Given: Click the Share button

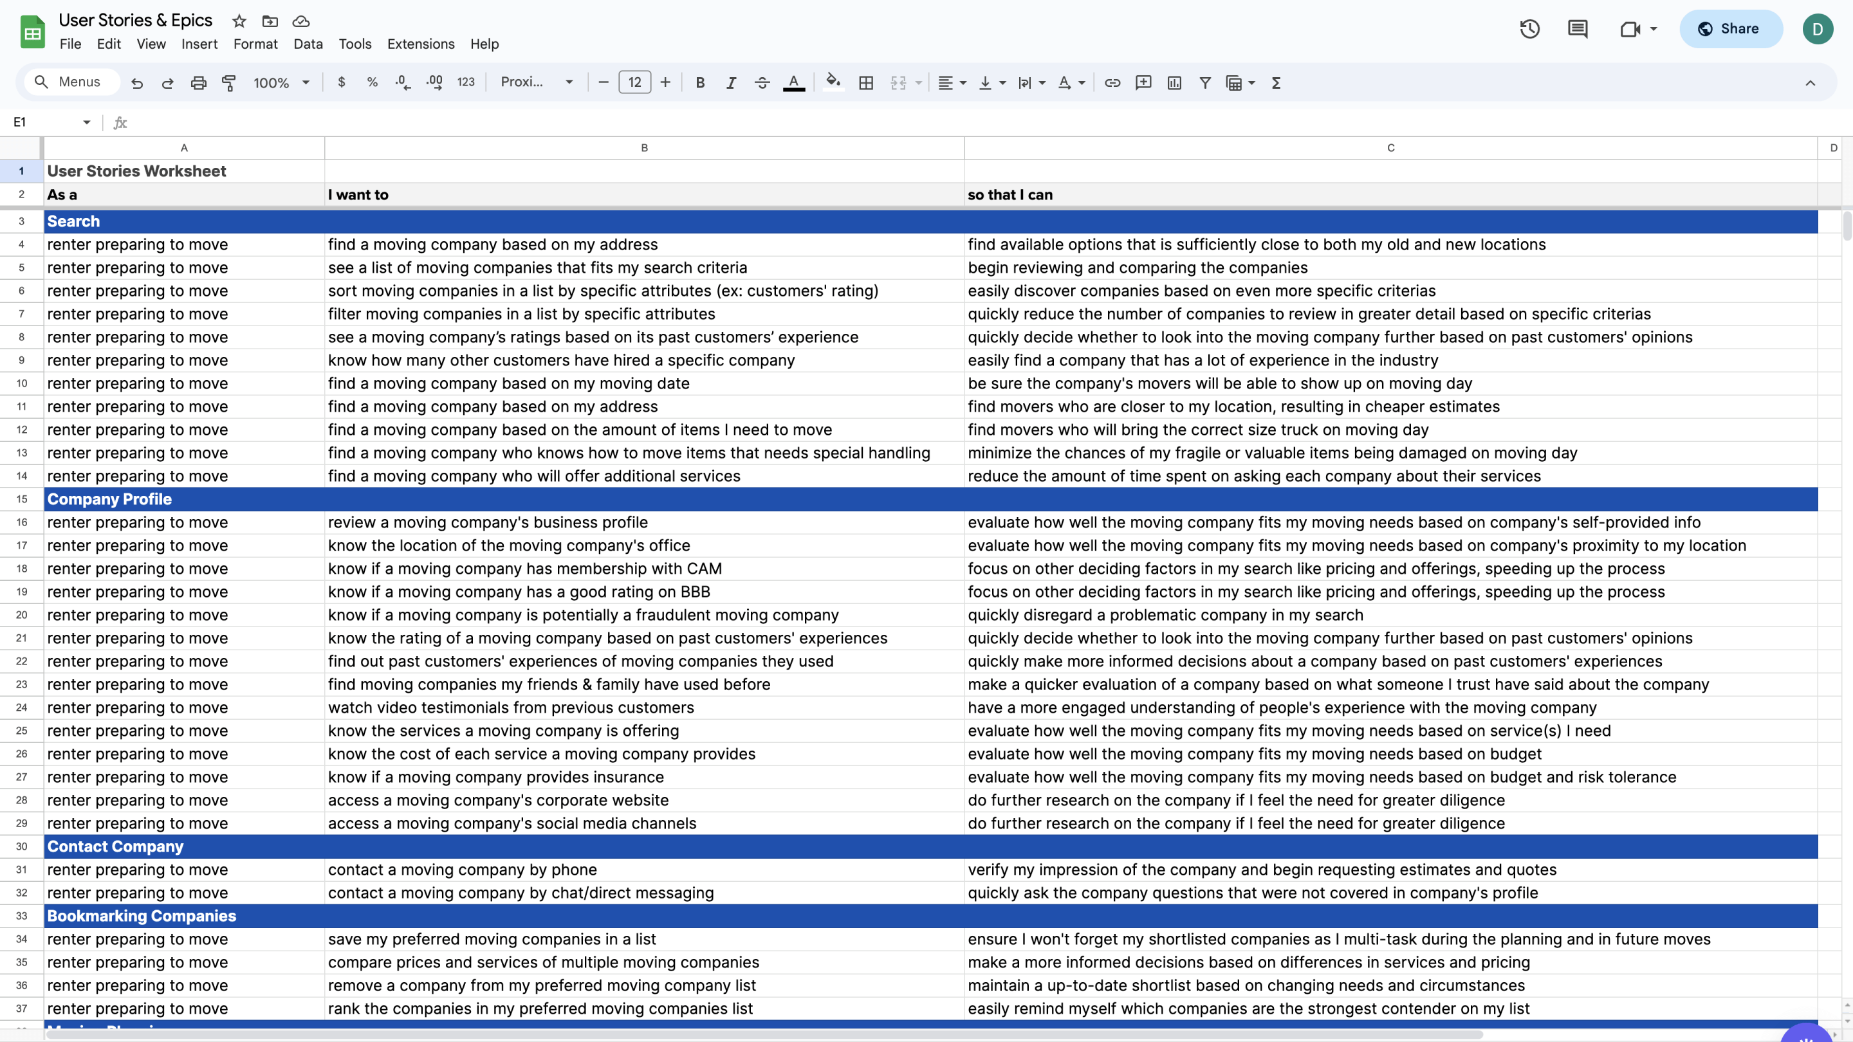Looking at the screenshot, I should 1731,29.
